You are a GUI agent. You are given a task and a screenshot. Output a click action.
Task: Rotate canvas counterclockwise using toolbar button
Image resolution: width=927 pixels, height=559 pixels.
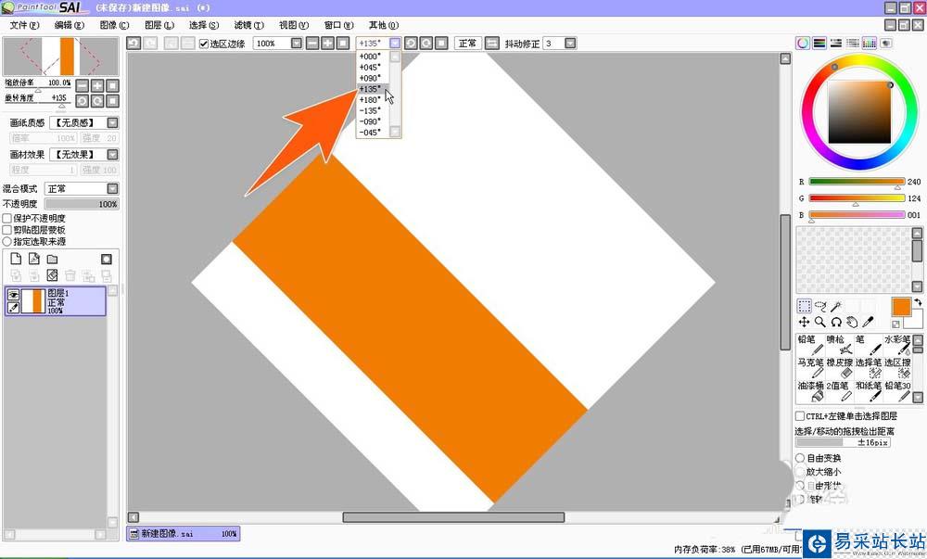pos(411,44)
